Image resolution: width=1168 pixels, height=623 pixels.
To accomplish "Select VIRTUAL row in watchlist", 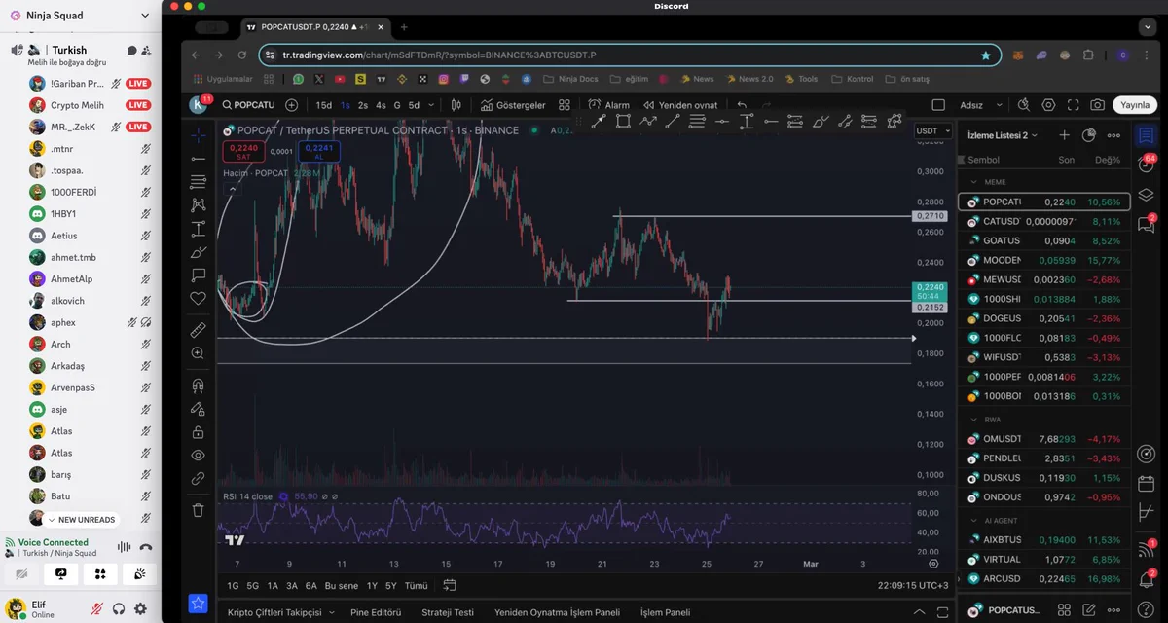I will coord(1044,560).
